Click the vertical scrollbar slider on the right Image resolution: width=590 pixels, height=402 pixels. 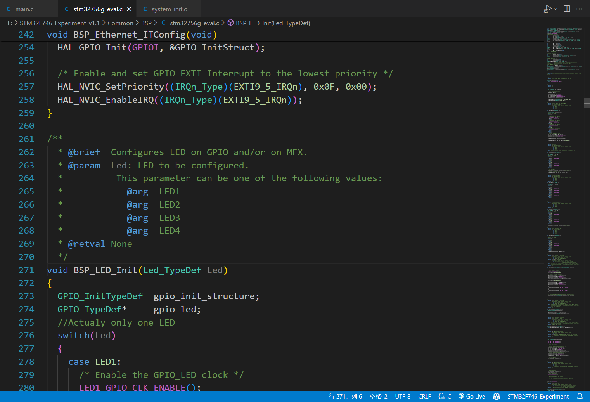click(x=587, y=103)
